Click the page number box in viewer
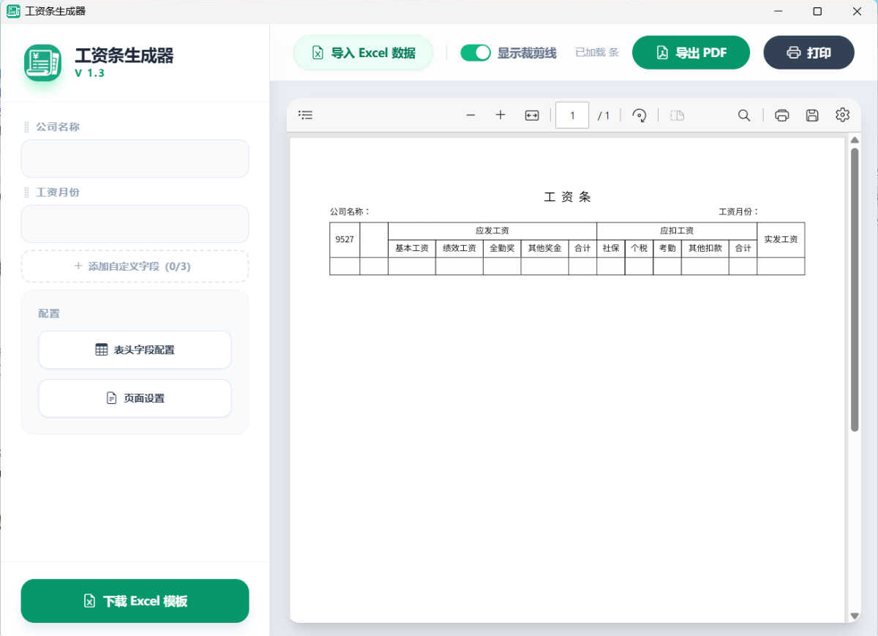 click(572, 116)
